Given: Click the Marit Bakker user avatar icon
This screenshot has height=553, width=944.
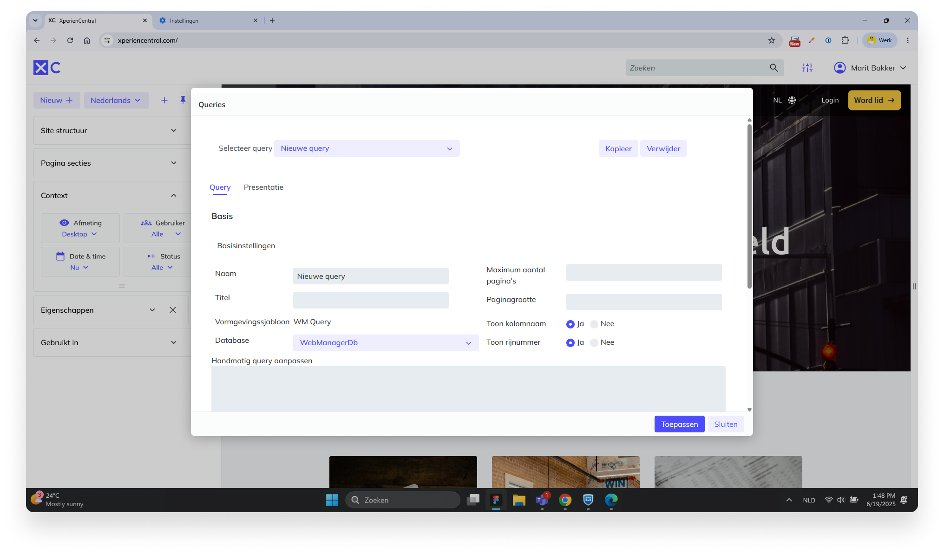Looking at the screenshot, I should 839,68.
